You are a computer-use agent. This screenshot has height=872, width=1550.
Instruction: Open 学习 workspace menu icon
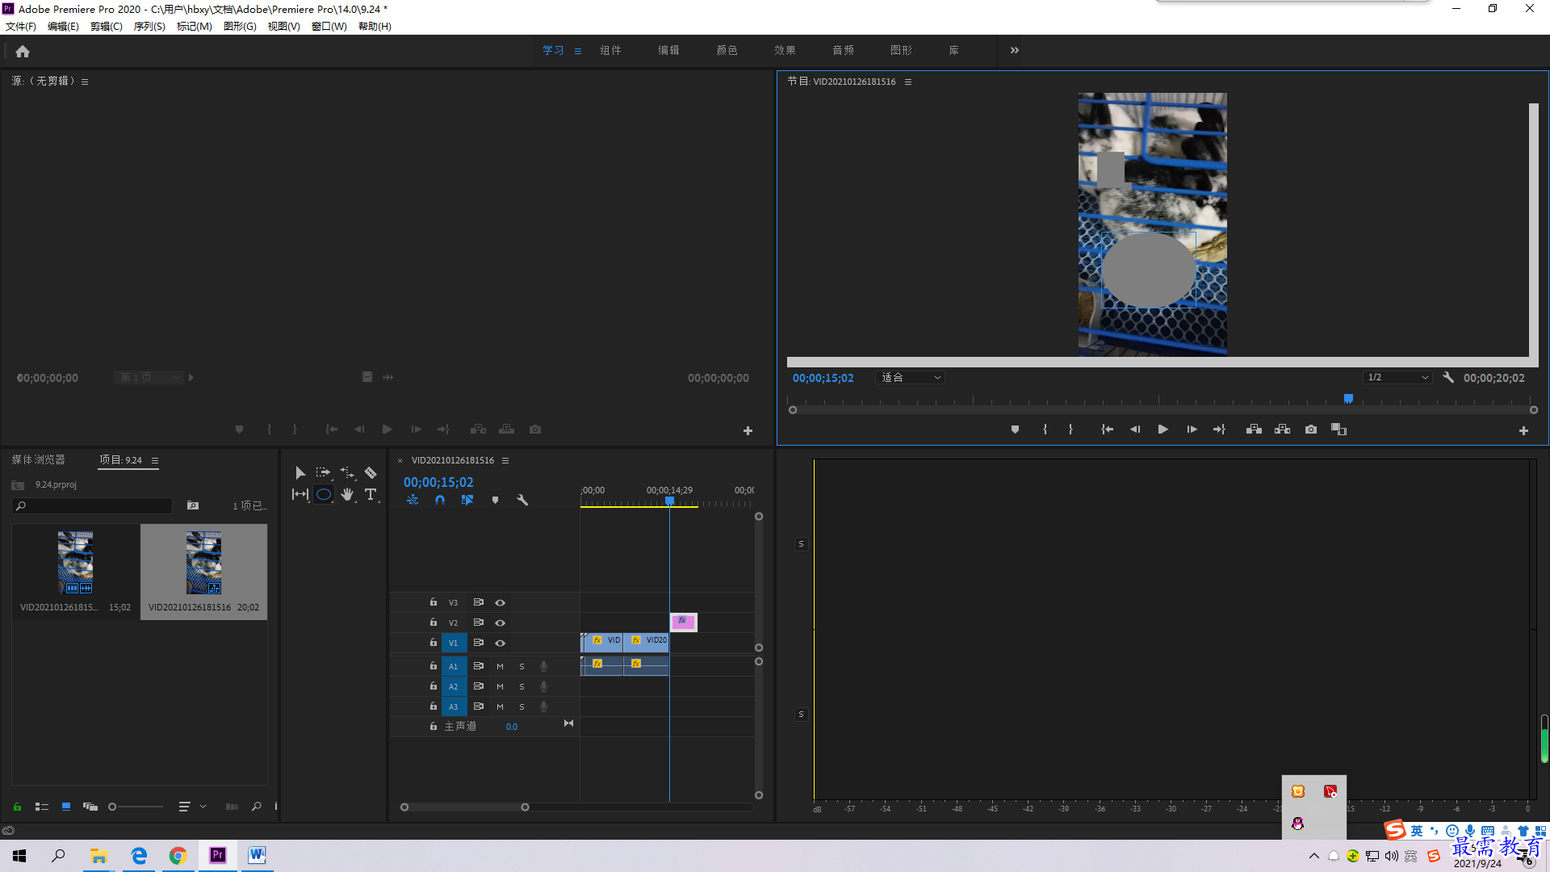point(578,51)
